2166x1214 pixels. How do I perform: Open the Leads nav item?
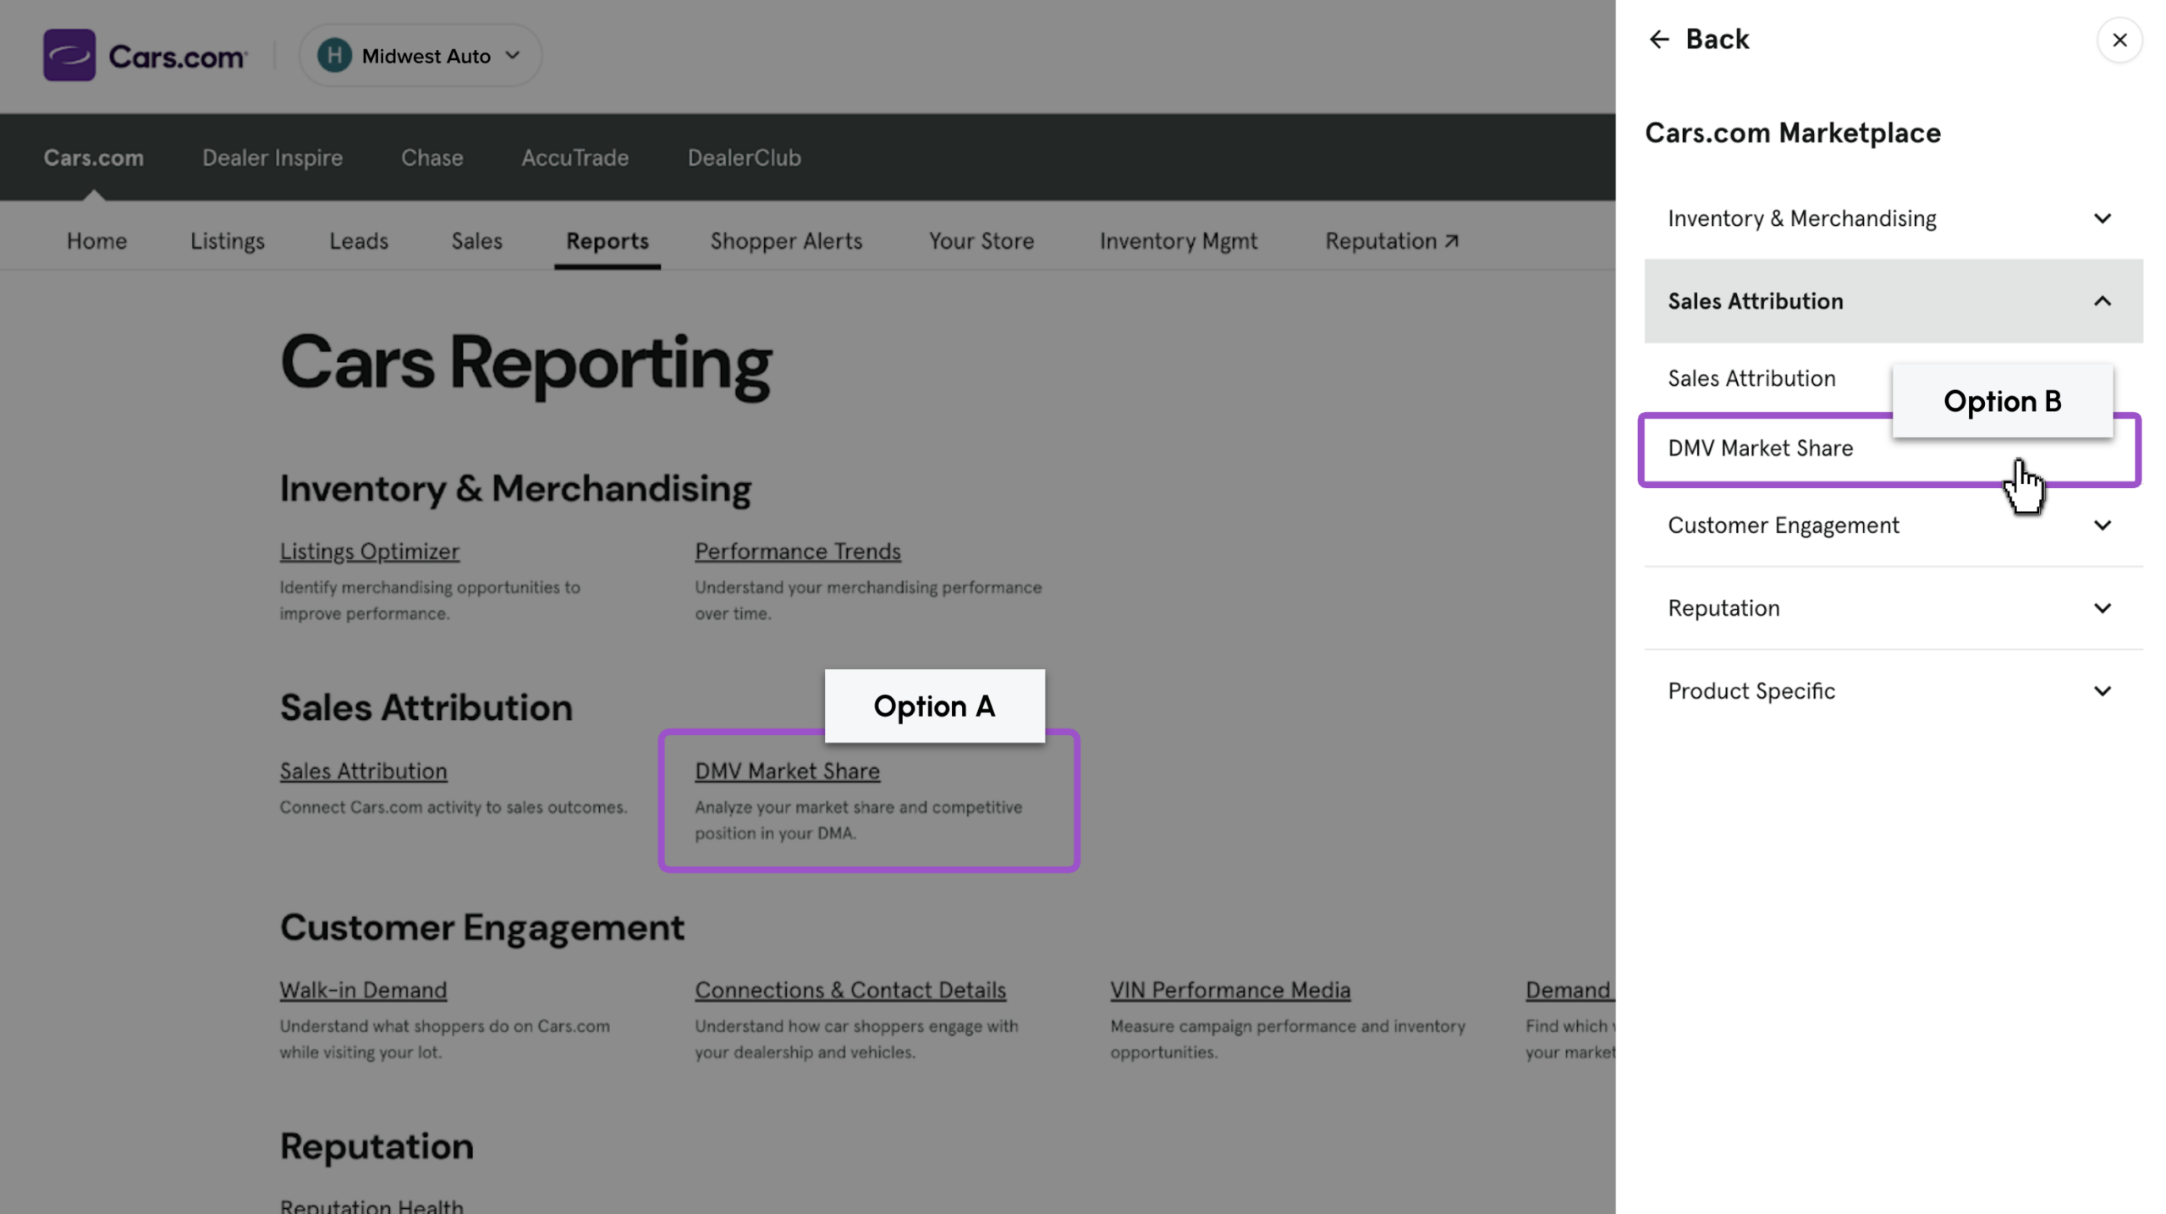[x=359, y=241]
